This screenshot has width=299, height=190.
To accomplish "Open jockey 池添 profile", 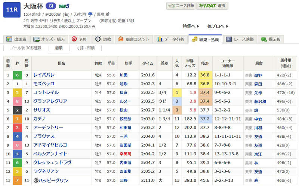I will 123,84.
